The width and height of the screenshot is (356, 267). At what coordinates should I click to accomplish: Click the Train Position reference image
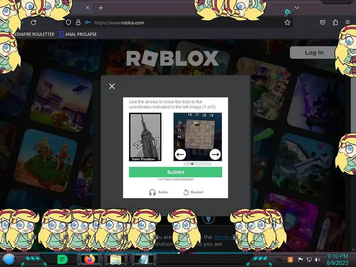pyautogui.click(x=145, y=137)
